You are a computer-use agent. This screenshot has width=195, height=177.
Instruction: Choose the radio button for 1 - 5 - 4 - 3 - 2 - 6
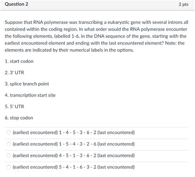(x=9, y=144)
